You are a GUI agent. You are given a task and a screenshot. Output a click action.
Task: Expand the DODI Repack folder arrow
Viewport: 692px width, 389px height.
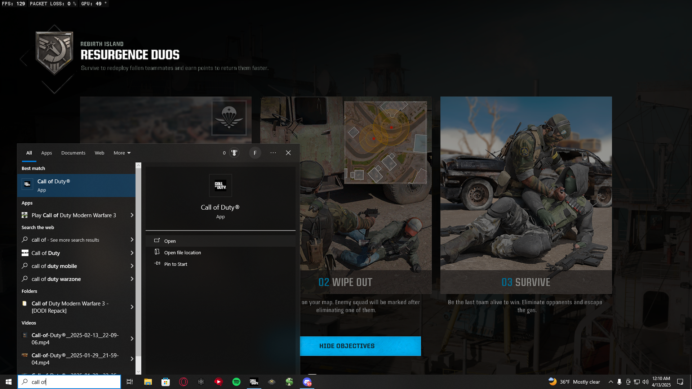[132, 307]
